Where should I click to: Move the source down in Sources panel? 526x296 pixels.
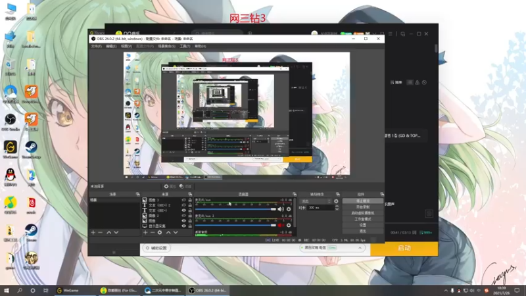click(x=176, y=232)
